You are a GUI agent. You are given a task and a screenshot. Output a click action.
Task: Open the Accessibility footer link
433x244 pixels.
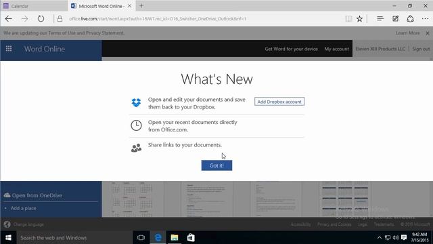point(300,224)
